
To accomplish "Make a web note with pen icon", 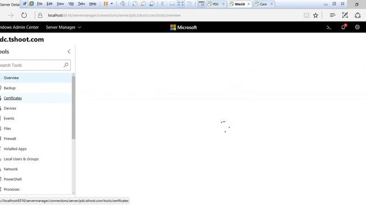I will [345, 15].
